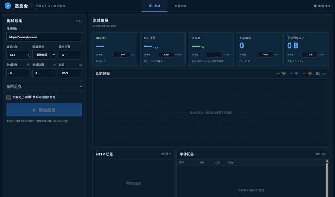
Task: Expand the 進階設定 section
Action: coord(44,86)
